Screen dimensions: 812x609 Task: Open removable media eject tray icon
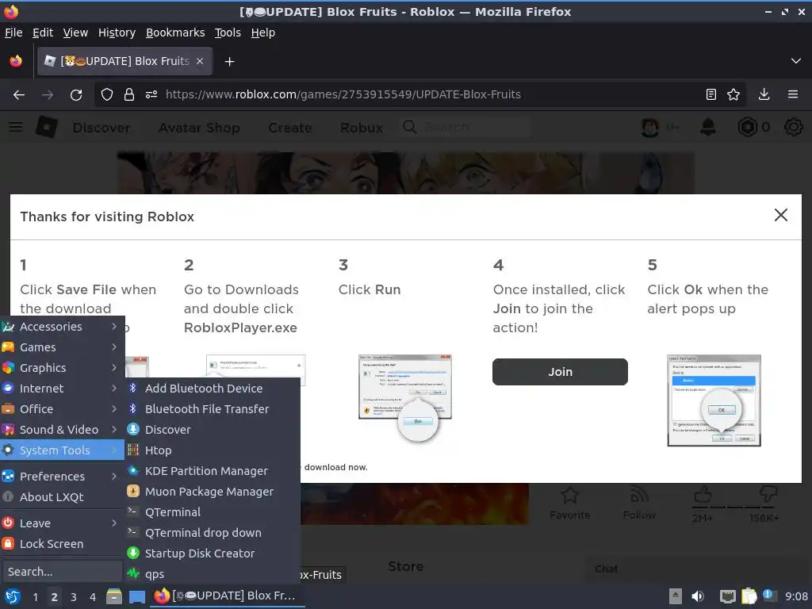point(675,596)
